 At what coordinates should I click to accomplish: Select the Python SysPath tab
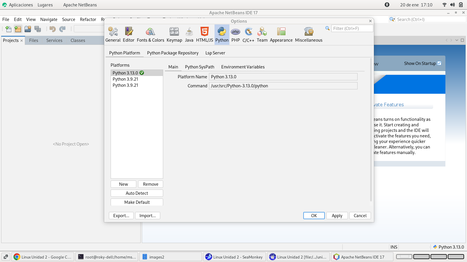[199, 67]
